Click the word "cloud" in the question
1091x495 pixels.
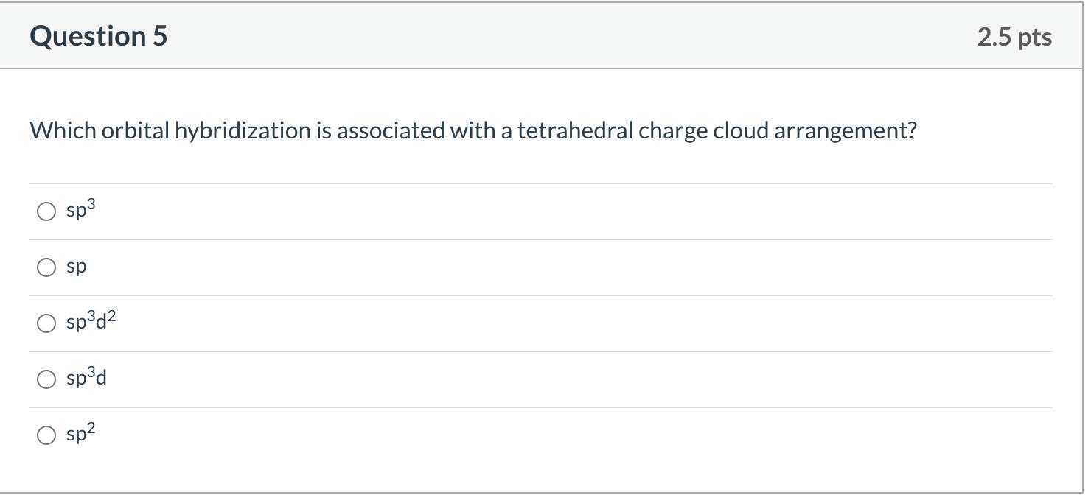740,131
